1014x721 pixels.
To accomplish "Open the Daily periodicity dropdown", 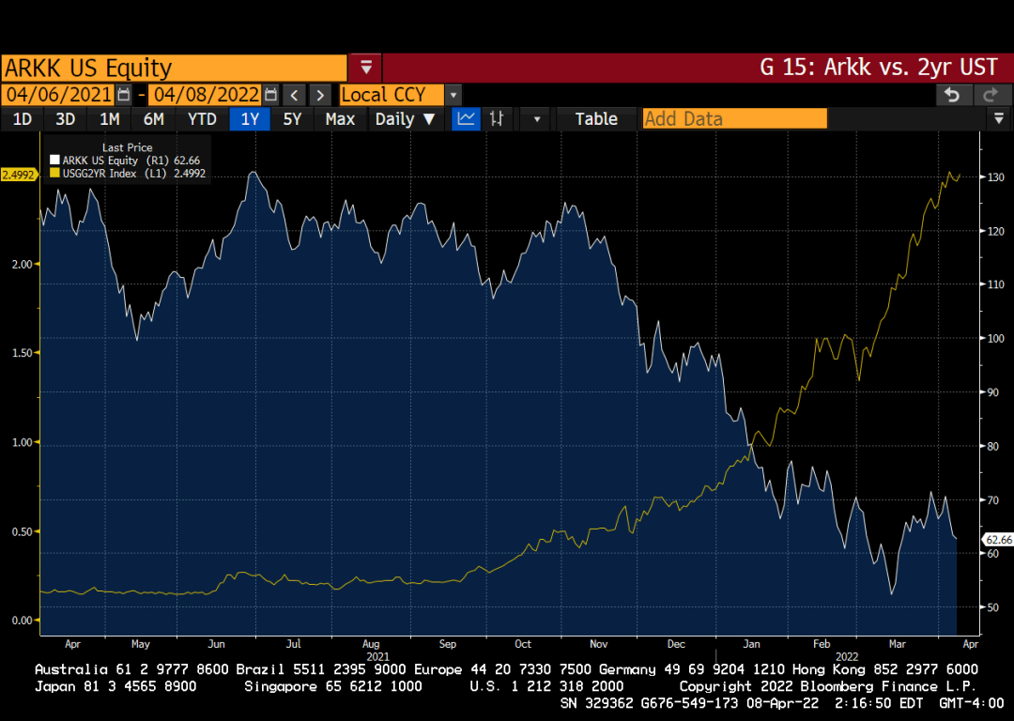I will click(406, 119).
